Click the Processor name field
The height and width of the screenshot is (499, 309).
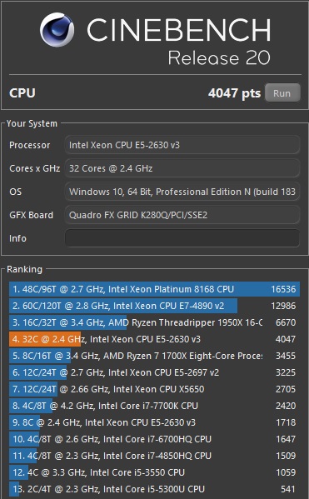click(182, 145)
